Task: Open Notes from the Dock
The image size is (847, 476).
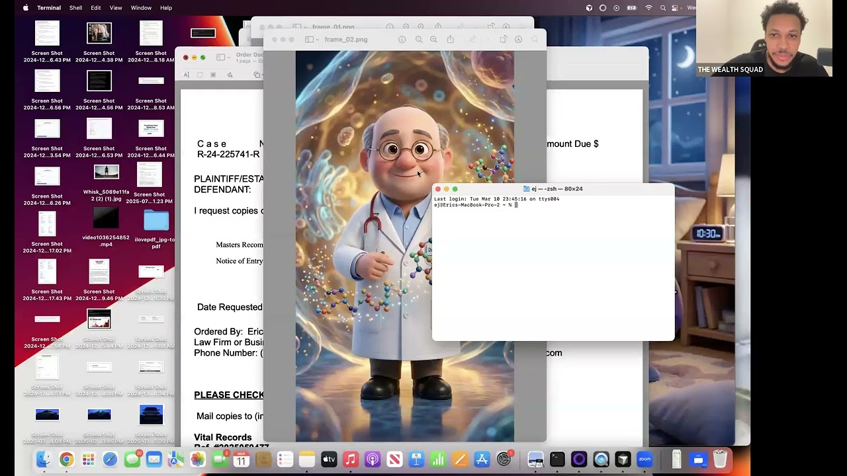Action: pyautogui.click(x=307, y=459)
